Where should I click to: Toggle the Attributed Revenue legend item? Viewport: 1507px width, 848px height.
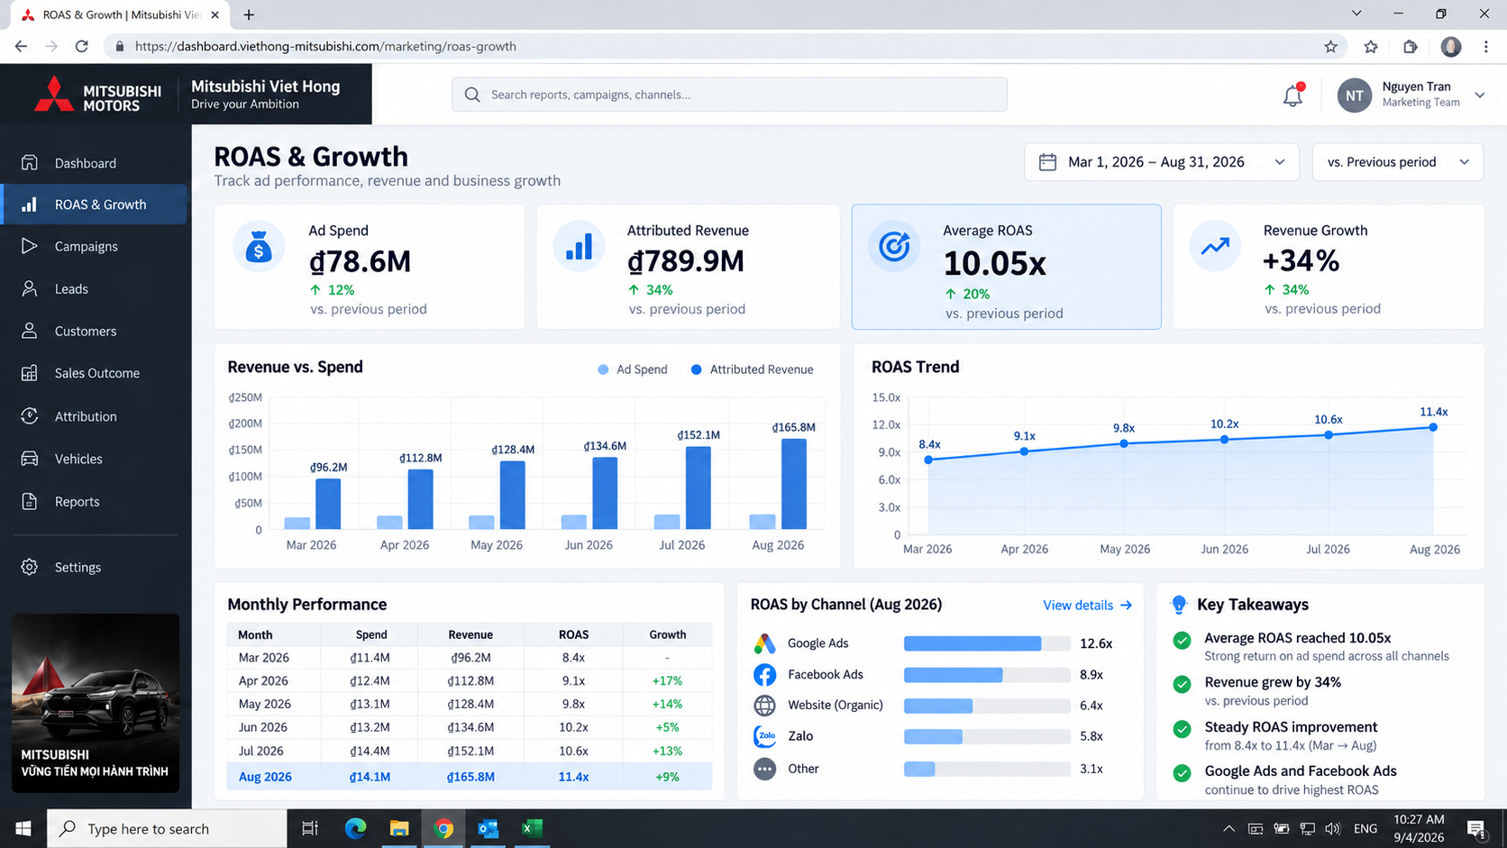(x=752, y=369)
